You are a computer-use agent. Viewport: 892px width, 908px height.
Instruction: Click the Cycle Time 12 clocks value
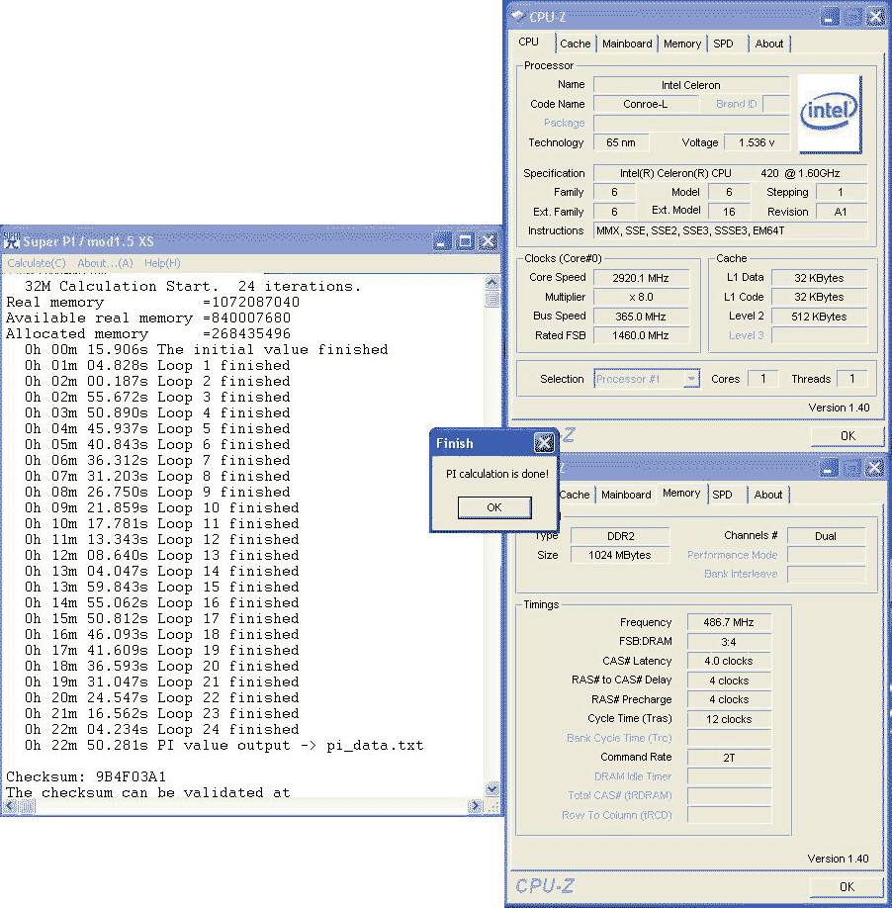click(729, 719)
